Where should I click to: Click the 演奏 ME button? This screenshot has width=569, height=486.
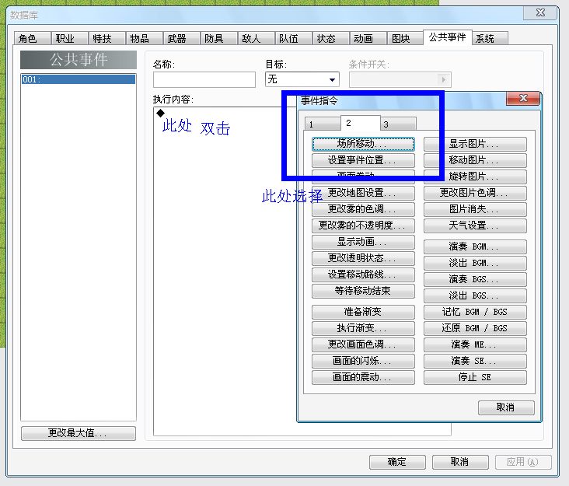click(x=475, y=344)
